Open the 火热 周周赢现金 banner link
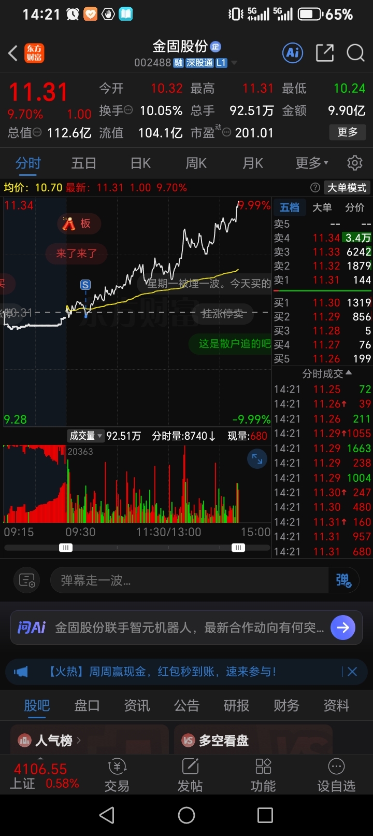The height and width of the screenshot is (836, 373). [x=162, y=672]
